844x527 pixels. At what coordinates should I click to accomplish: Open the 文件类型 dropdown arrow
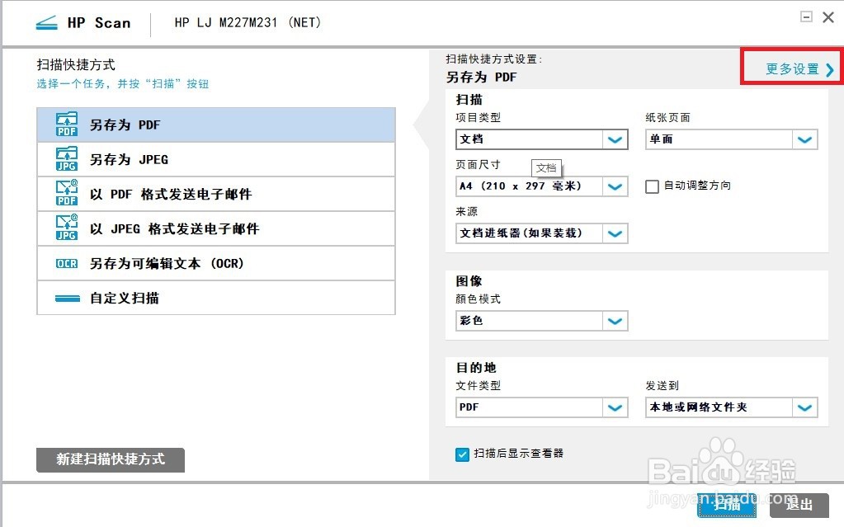pos(615,407)
